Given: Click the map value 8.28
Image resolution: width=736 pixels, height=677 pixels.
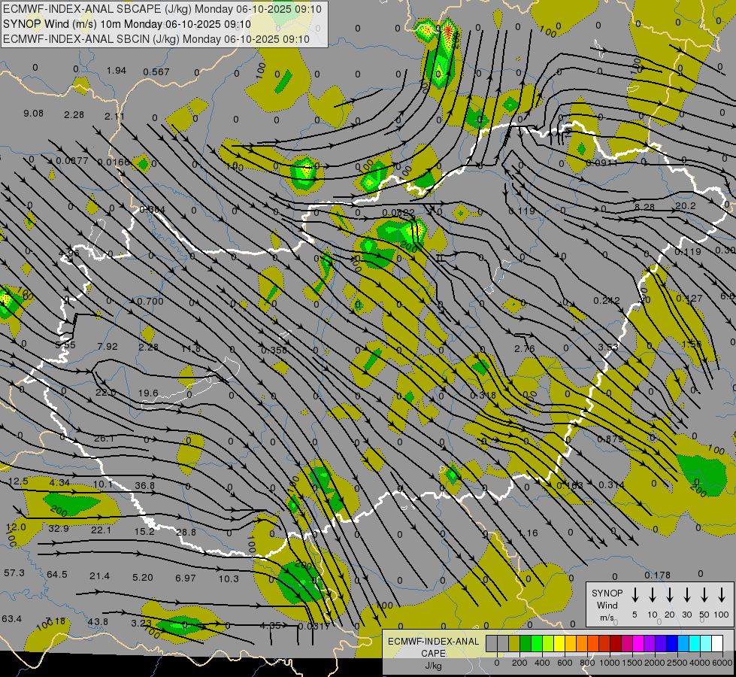Looking at the screenshot, I should coord(644,207).
